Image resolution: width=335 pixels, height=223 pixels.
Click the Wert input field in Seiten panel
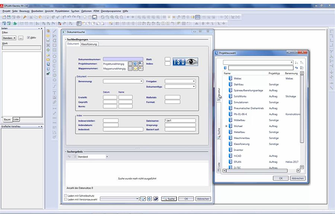coord(21,48)
